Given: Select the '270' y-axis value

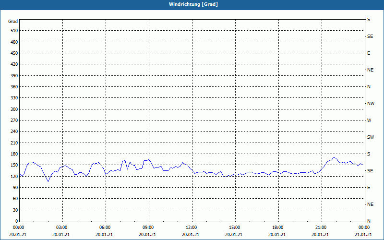Looking at the screenshot, I should coord(14,120).
